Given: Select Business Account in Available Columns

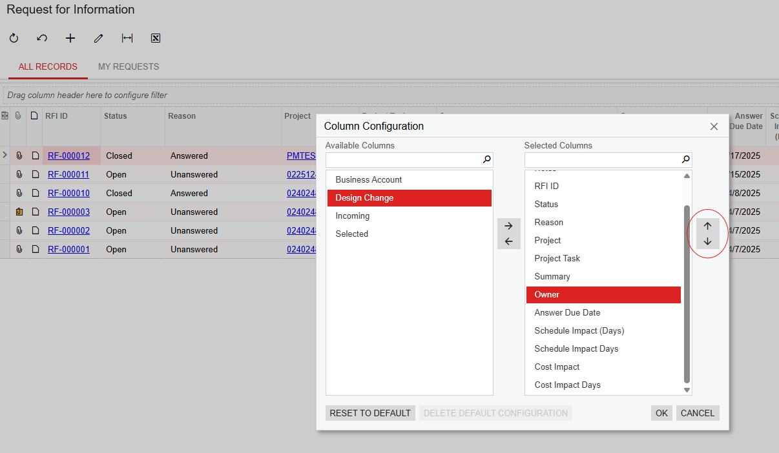Looking at the screenshot, I should 369,179.
